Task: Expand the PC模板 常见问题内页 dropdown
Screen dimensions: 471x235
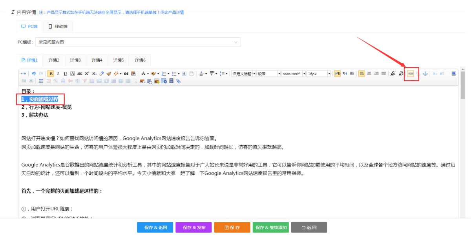Action: coord(138,42)
